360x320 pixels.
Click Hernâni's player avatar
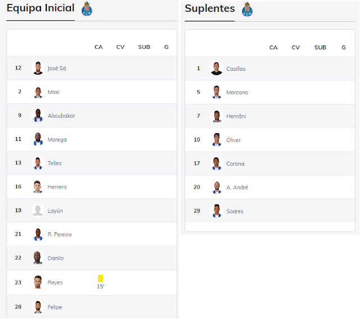[x=216, y=116]
